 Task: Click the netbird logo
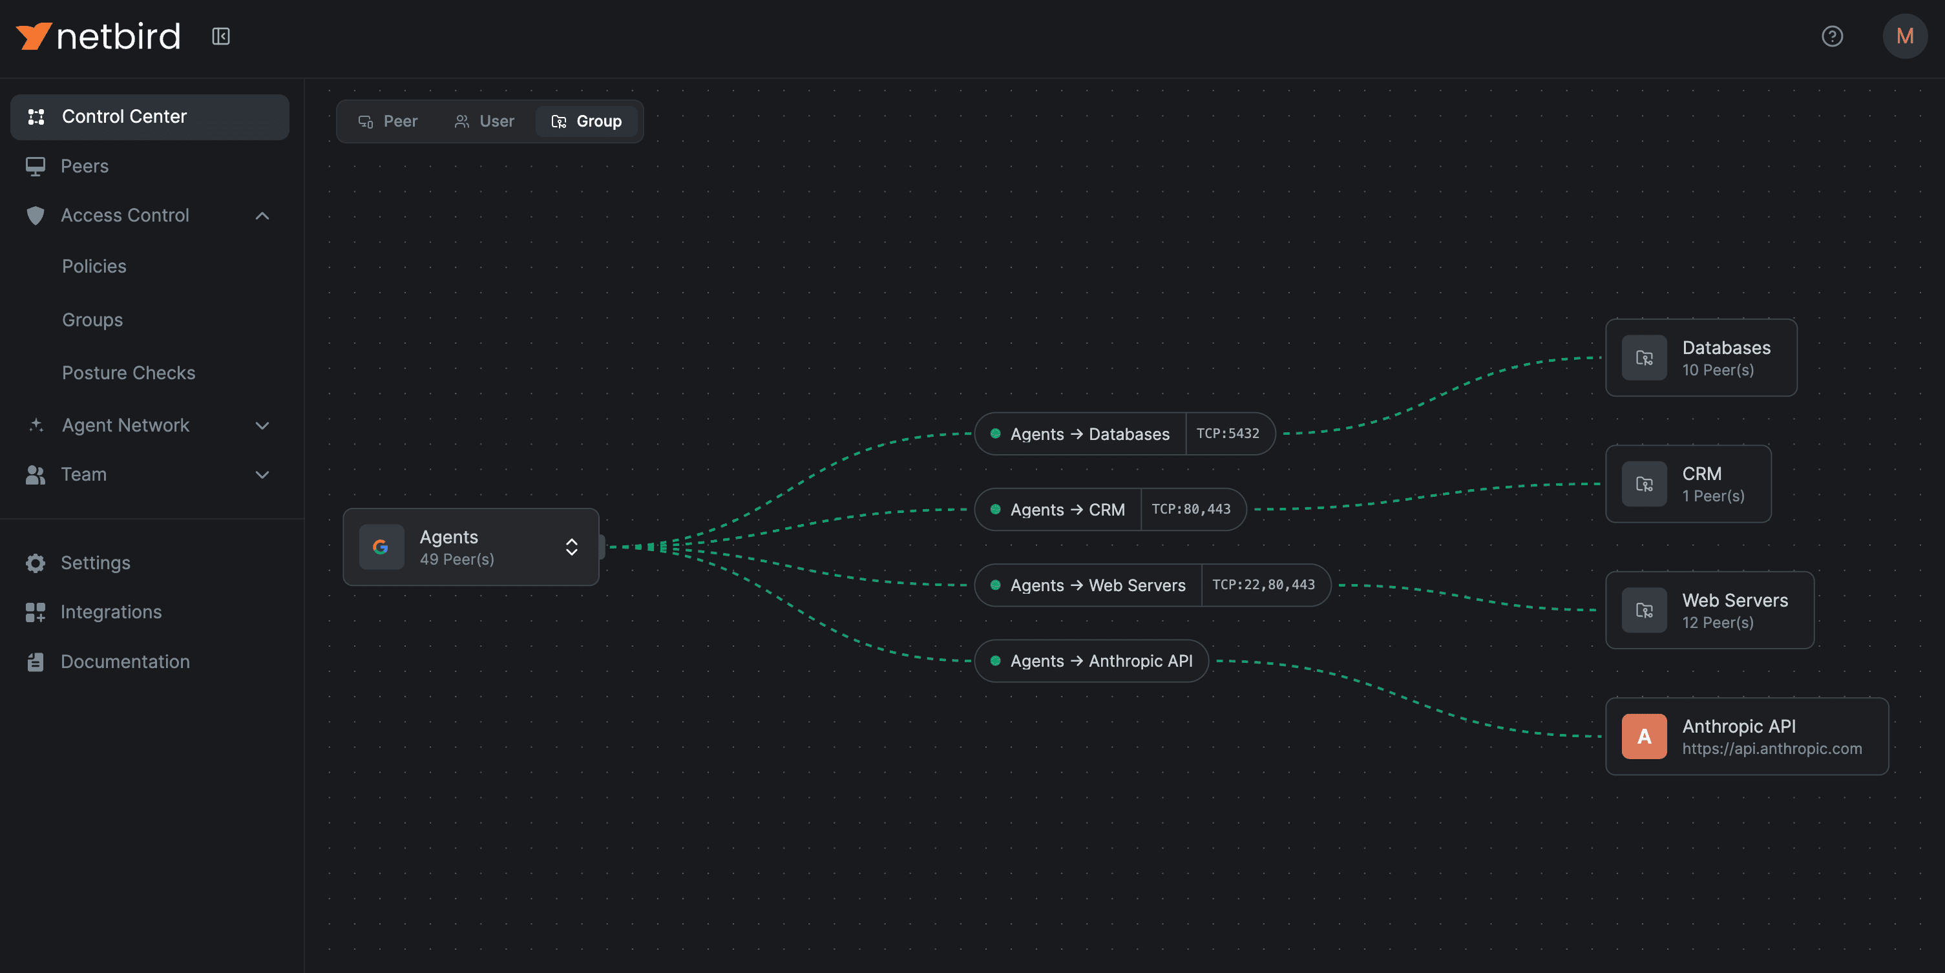pos(98,36)
